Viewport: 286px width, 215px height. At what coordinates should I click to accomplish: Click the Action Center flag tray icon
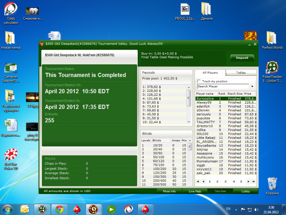click(x=243, y=210)
